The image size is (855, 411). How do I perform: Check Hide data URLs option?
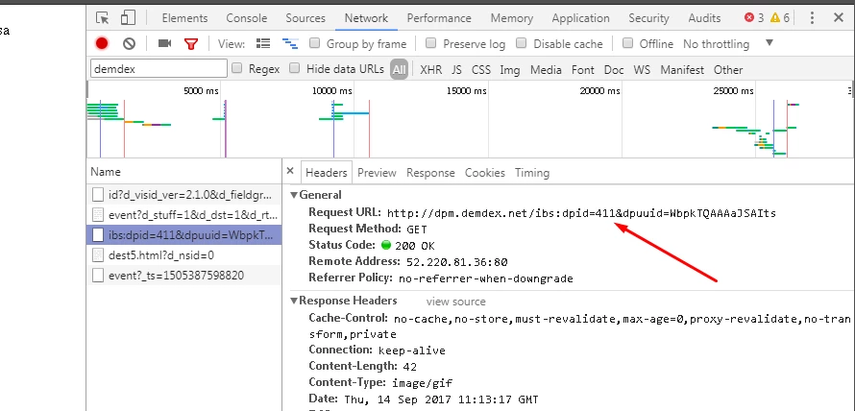coord(295,68)
